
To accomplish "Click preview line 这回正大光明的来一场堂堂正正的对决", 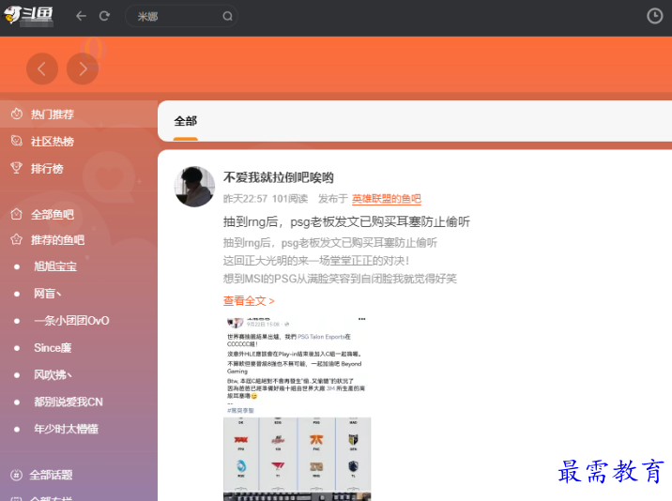I will click(316, 261).
